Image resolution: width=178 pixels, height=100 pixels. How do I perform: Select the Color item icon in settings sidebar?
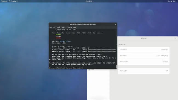89,70
